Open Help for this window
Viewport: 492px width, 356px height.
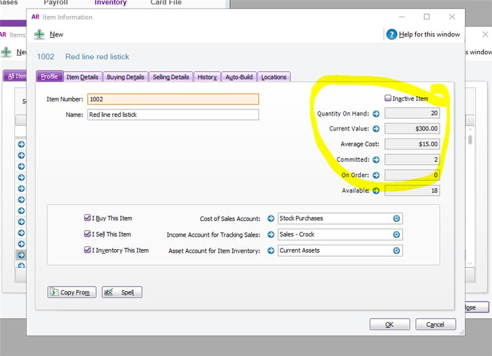point(424,34)
